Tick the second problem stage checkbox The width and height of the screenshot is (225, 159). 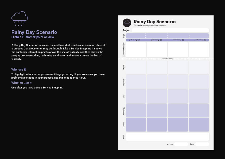coord(161,40)
